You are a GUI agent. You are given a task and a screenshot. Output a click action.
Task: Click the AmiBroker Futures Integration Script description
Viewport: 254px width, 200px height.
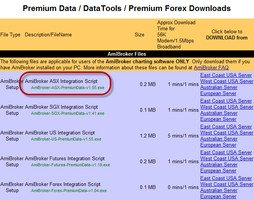[x=65, y=158]
